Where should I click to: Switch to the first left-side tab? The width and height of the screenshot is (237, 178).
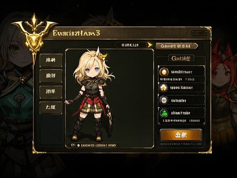[51, 60]
